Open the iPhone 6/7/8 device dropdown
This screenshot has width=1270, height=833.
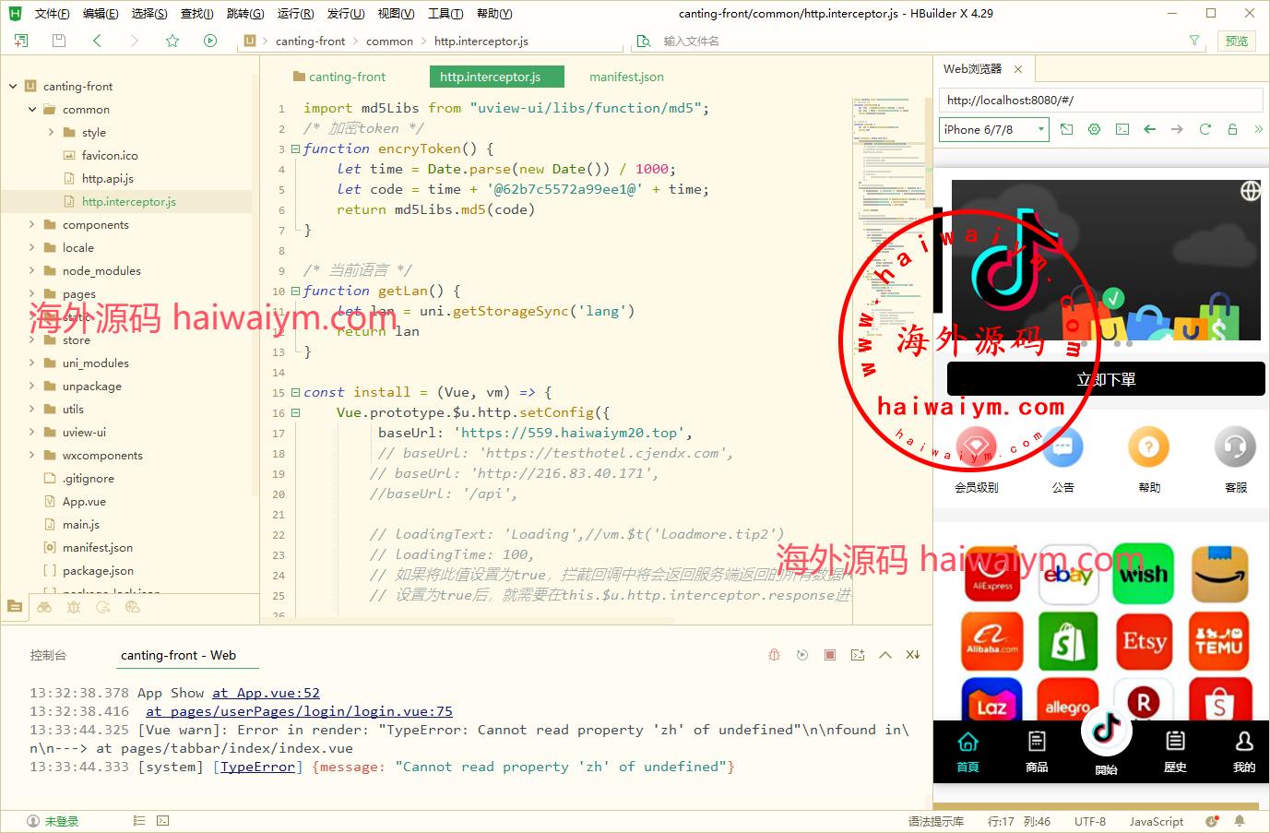click(x=993, y=130)
